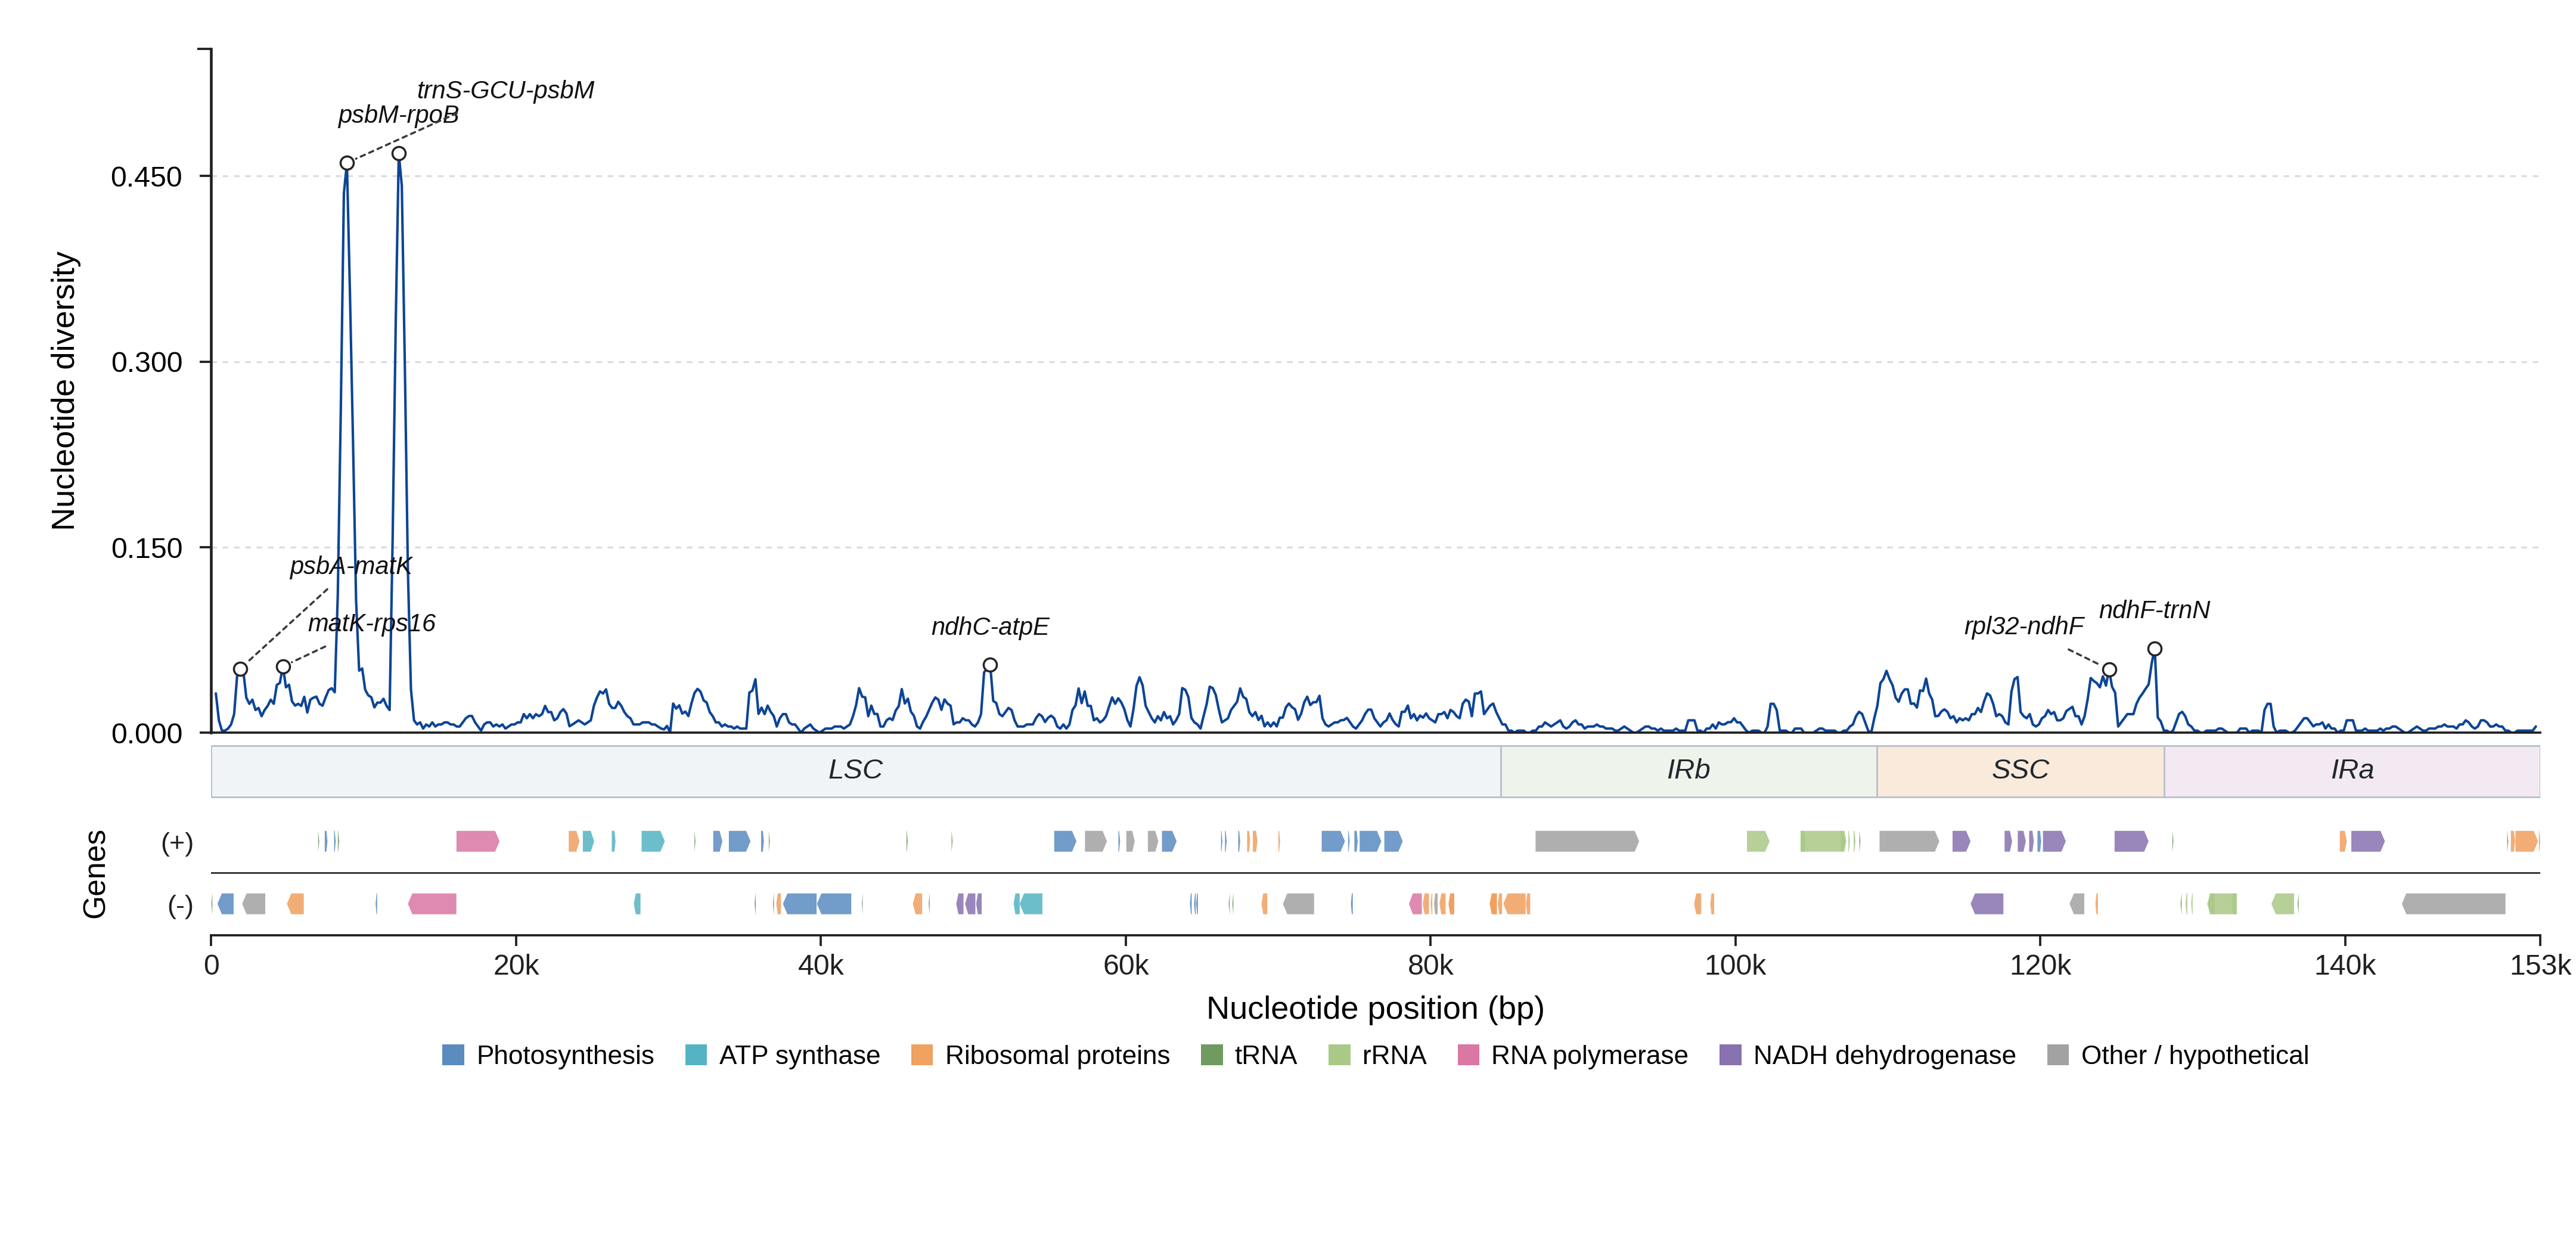This screenshot has height=1253, width=2576.
Task: Click the 140k x-axis tick label
Action: point(2345,966)
